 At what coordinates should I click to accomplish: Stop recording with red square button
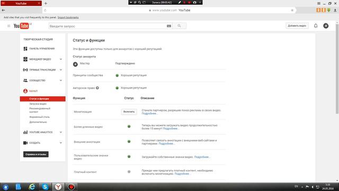point(189,2)
